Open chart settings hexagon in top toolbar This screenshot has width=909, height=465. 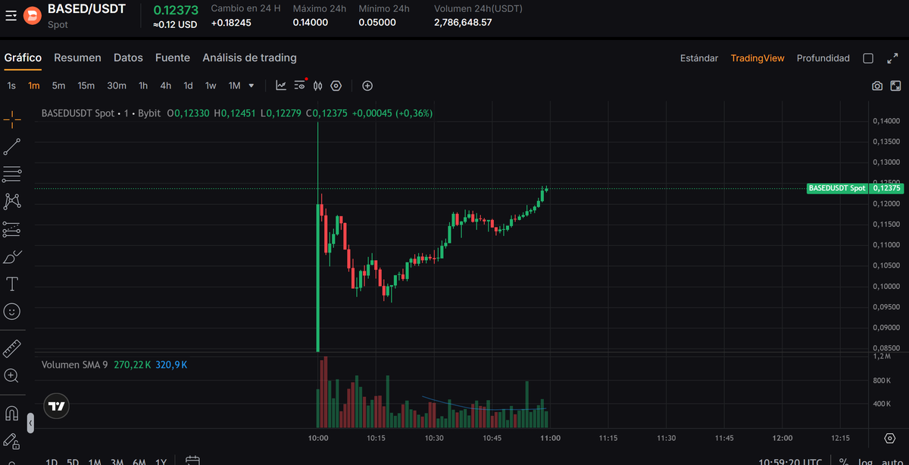(336, 85)
